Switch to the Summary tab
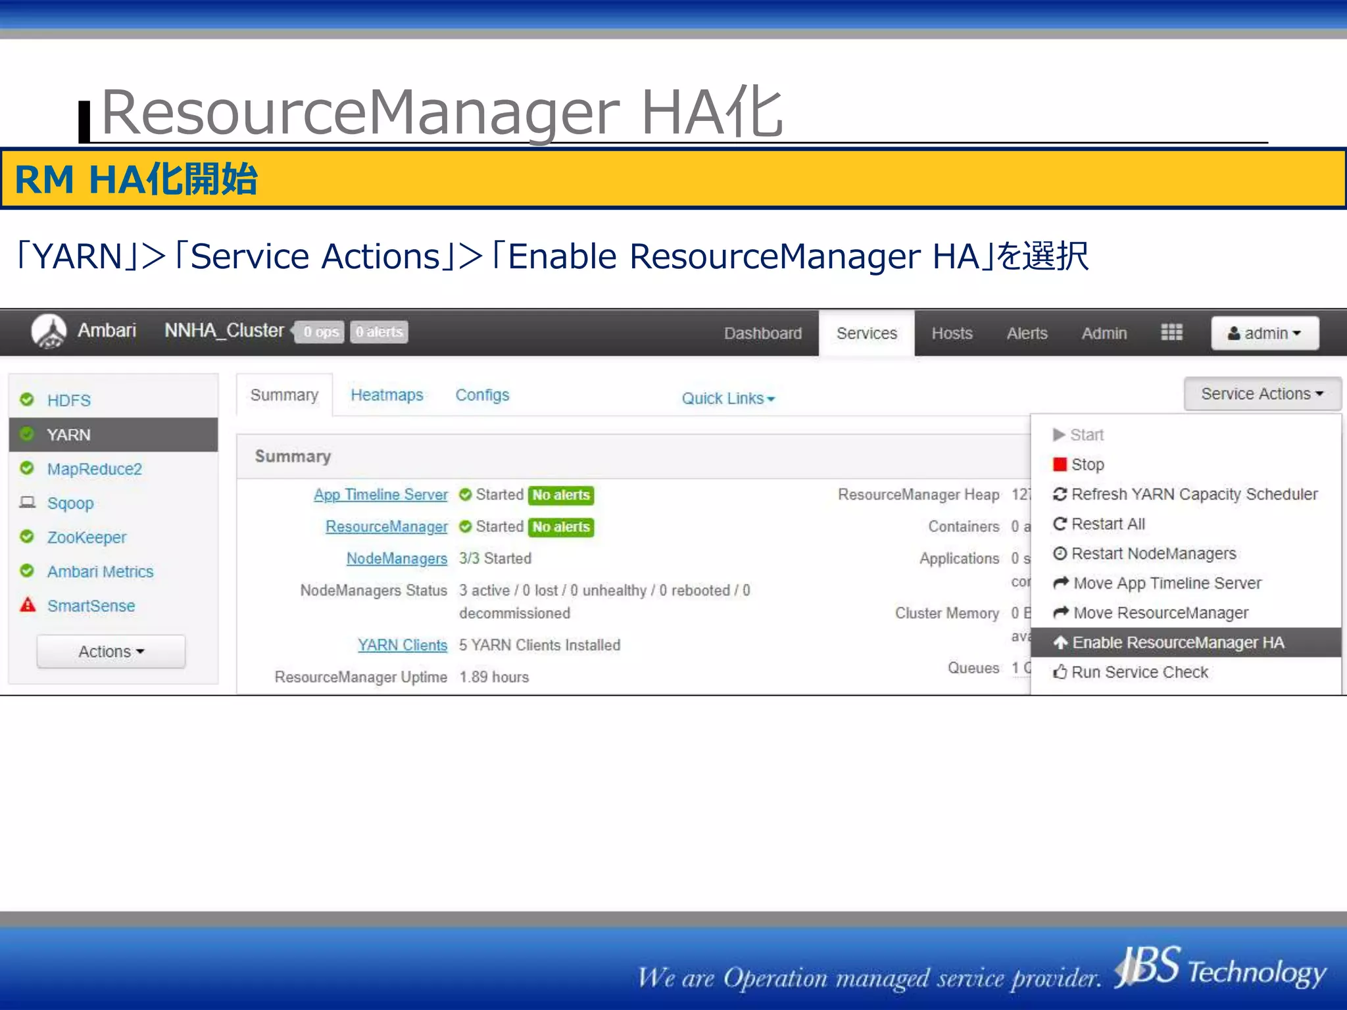The height and width of the screenshot is (1010, 1347). point(284,395)
